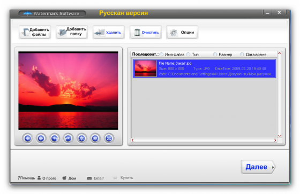Flip preview image vertically
Image resolution: width=300 pixels, height=194 pixels.
point(81,138)
